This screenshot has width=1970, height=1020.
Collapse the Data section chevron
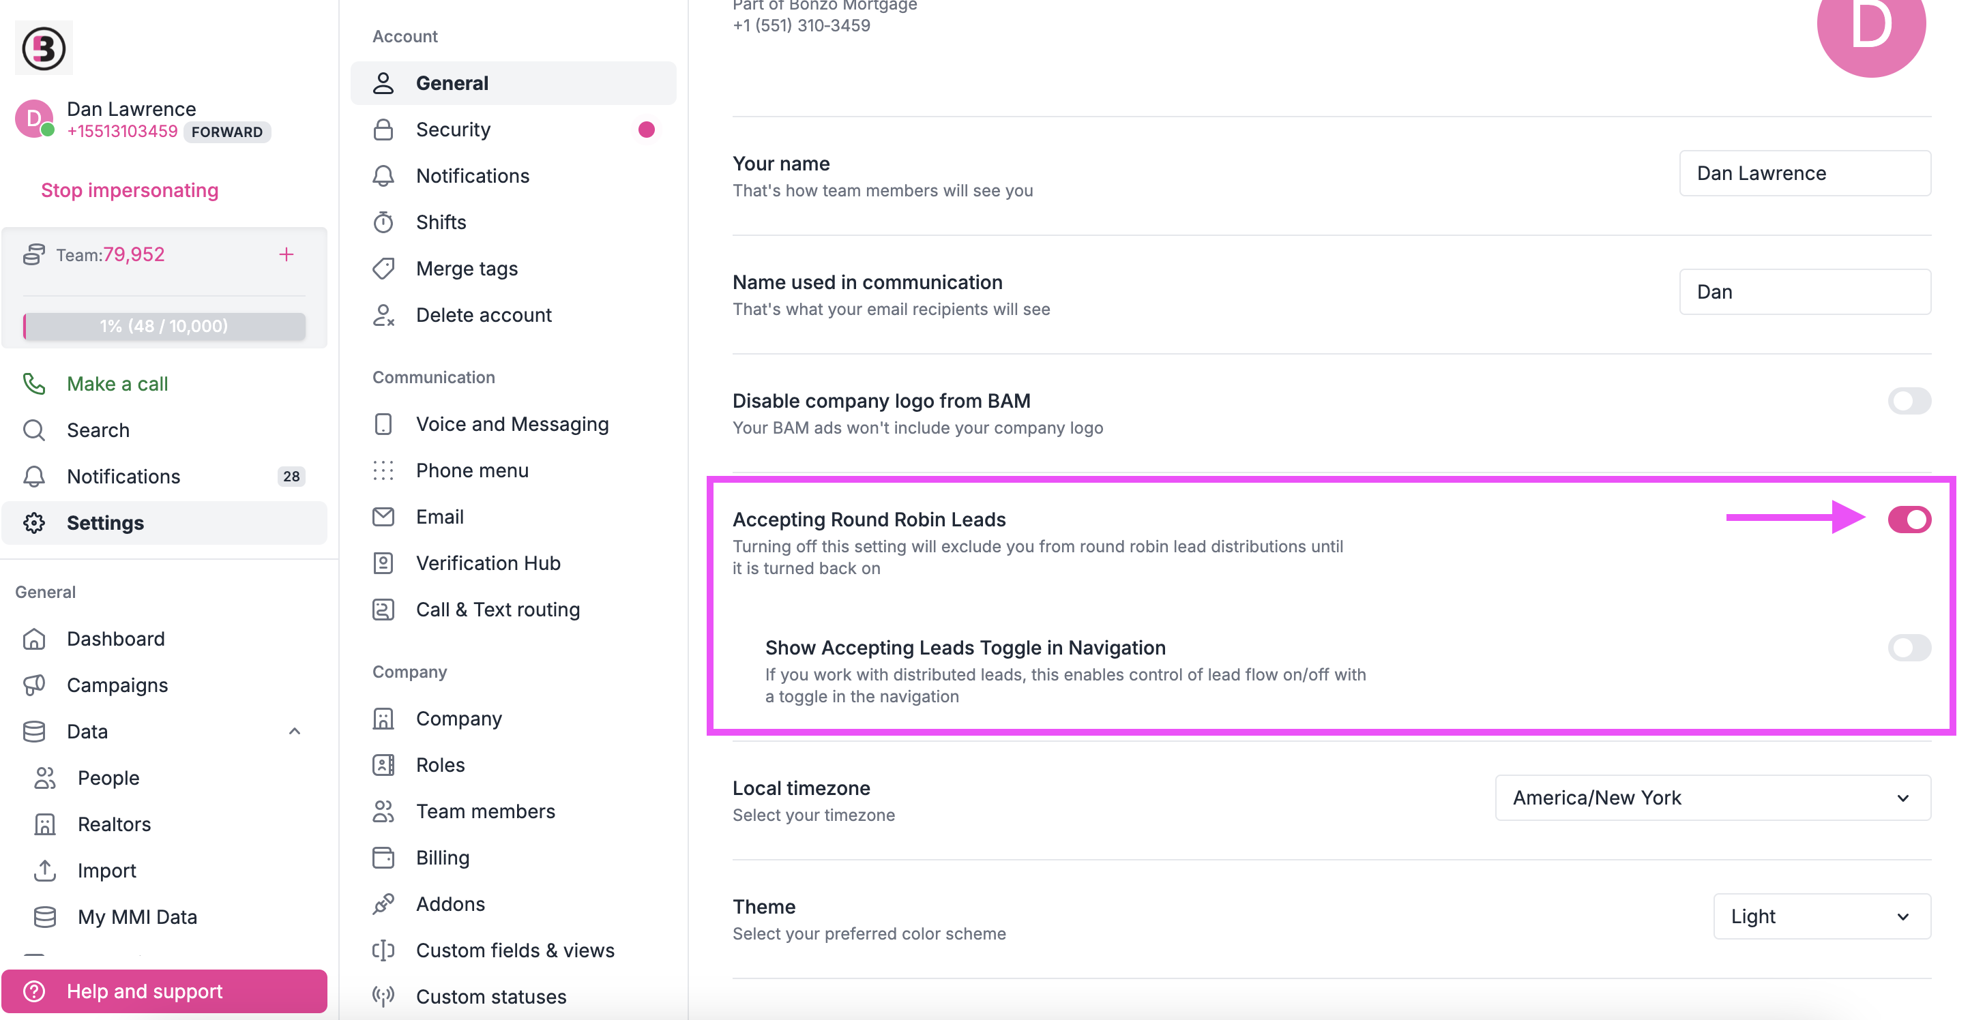[x=295, y=731]
